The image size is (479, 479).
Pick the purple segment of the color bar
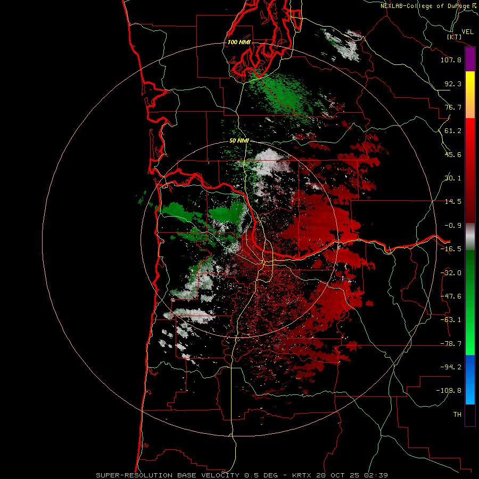point(470,59)
